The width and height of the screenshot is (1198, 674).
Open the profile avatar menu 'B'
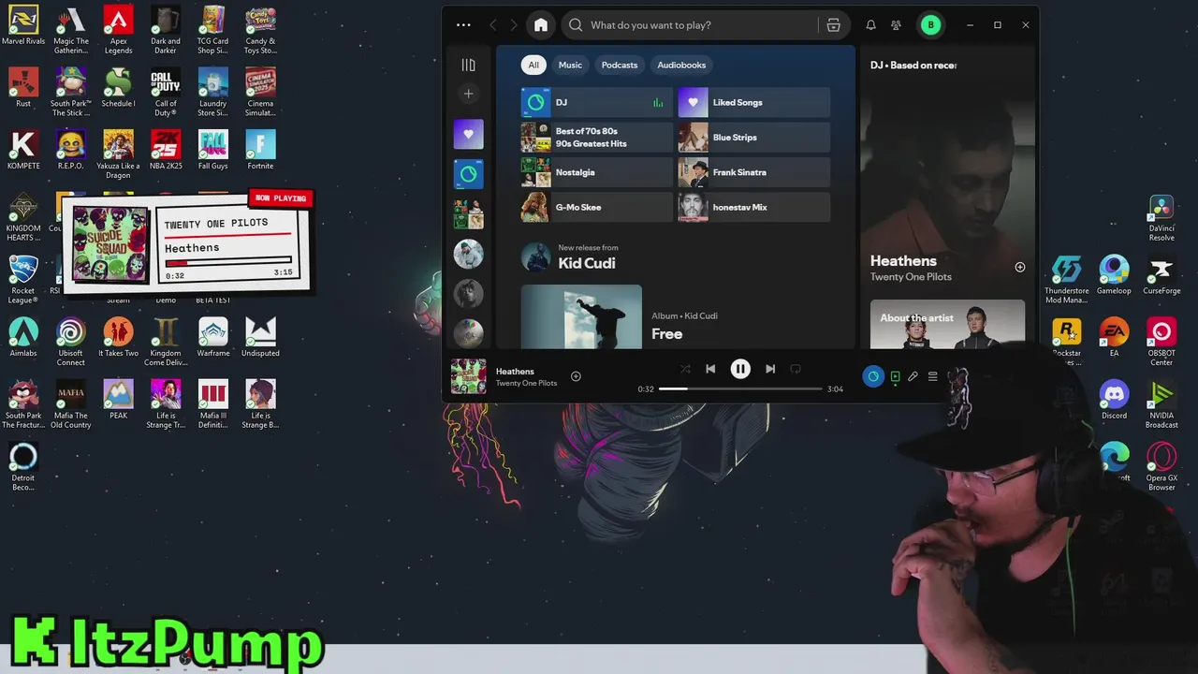930,25
